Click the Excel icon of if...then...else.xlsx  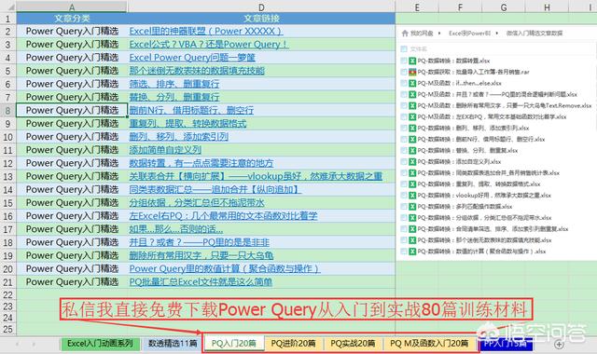click(x=412, y=83)
